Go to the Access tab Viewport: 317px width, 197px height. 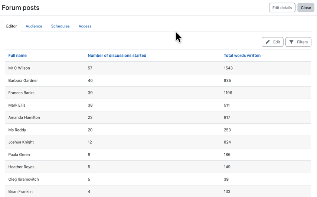(85, 26)
